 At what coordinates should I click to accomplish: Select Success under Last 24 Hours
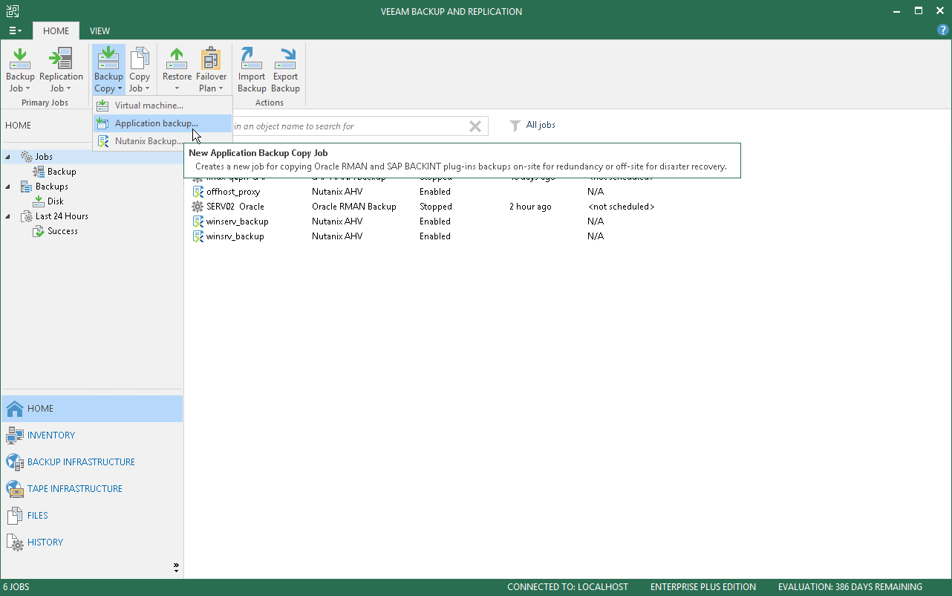62,231
